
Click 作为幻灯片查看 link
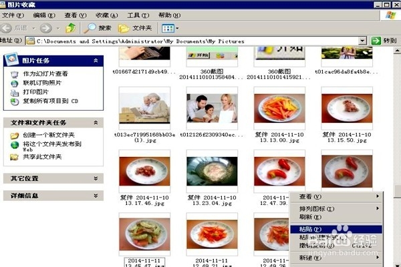[45, 74]
